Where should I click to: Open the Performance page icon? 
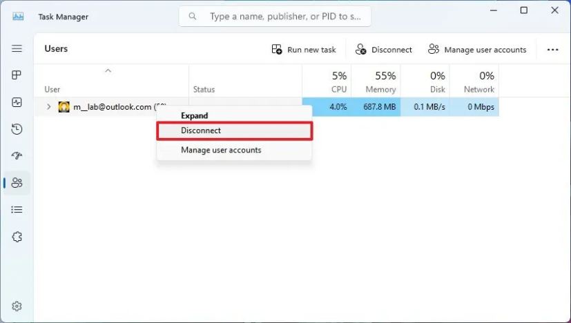click(17, 102)
